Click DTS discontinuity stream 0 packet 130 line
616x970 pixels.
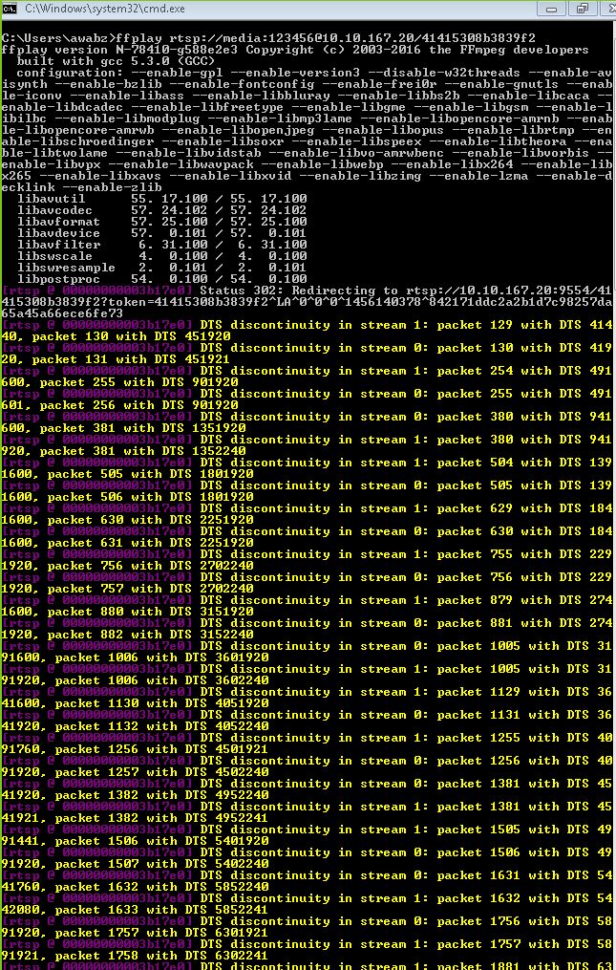pos(307,348)
